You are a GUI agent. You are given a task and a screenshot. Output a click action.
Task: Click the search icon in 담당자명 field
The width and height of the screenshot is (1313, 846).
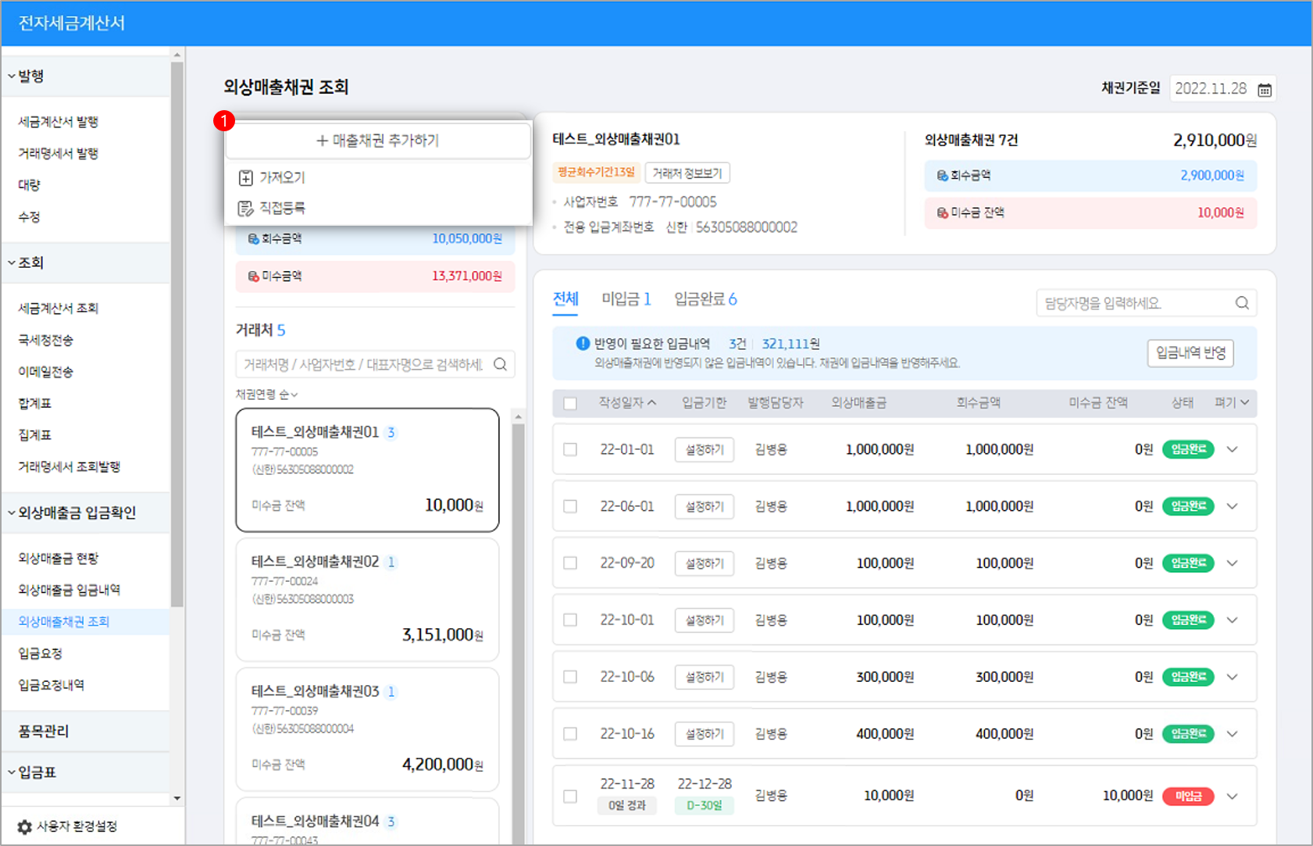click(x=1242, y=303)
